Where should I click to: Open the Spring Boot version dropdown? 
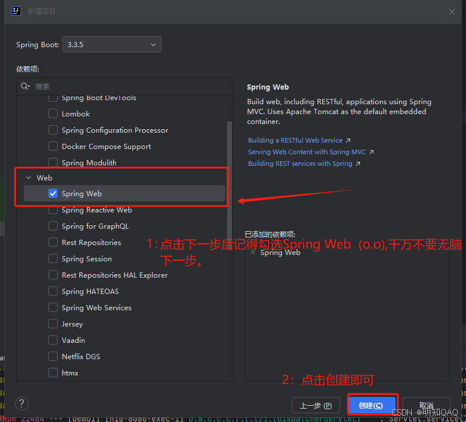[112, 45]
